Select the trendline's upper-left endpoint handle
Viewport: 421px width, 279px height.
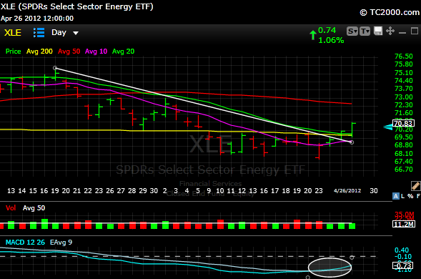pos(55,68)
